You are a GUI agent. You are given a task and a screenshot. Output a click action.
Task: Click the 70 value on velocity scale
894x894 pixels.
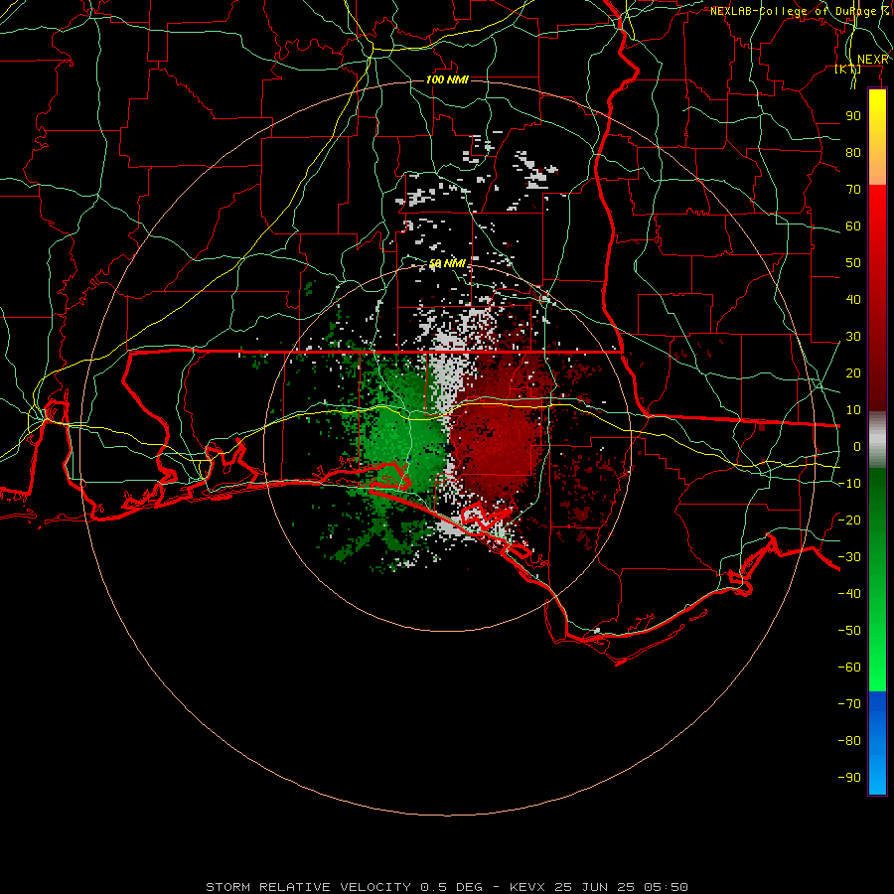coord(853,190)
